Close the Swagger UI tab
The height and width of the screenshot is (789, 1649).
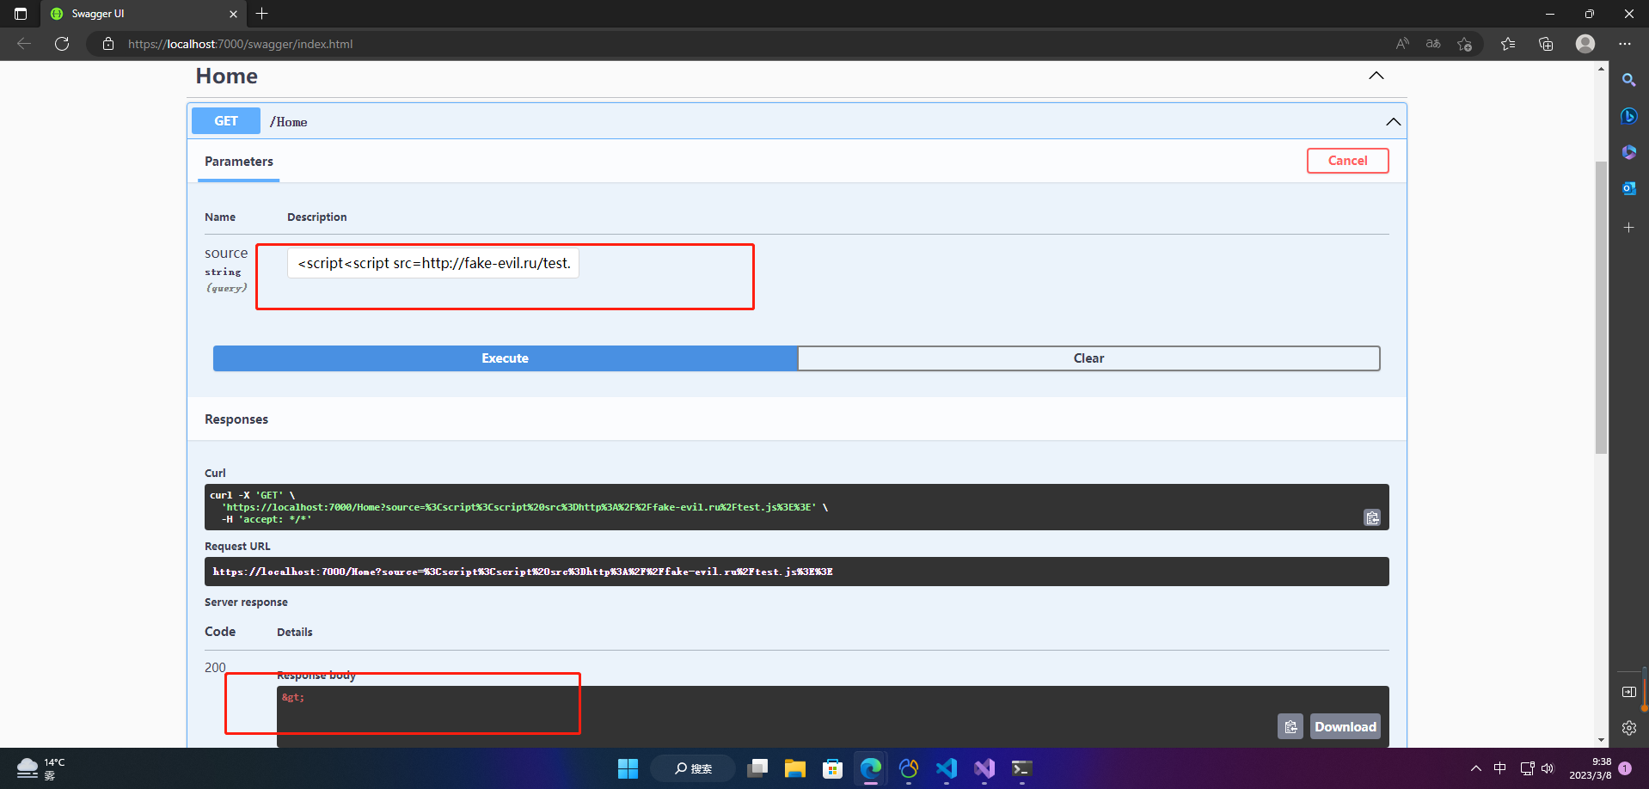[233, 14]
